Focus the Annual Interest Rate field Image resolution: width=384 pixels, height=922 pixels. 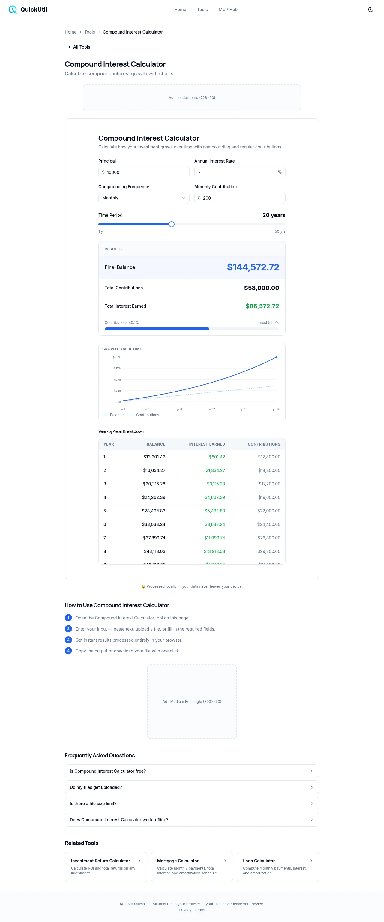pos(236,172)
